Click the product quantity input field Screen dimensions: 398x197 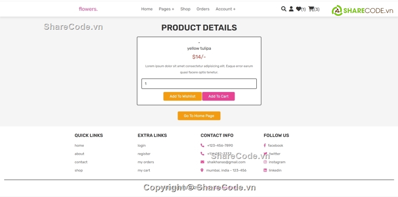(x=199, y=84)
